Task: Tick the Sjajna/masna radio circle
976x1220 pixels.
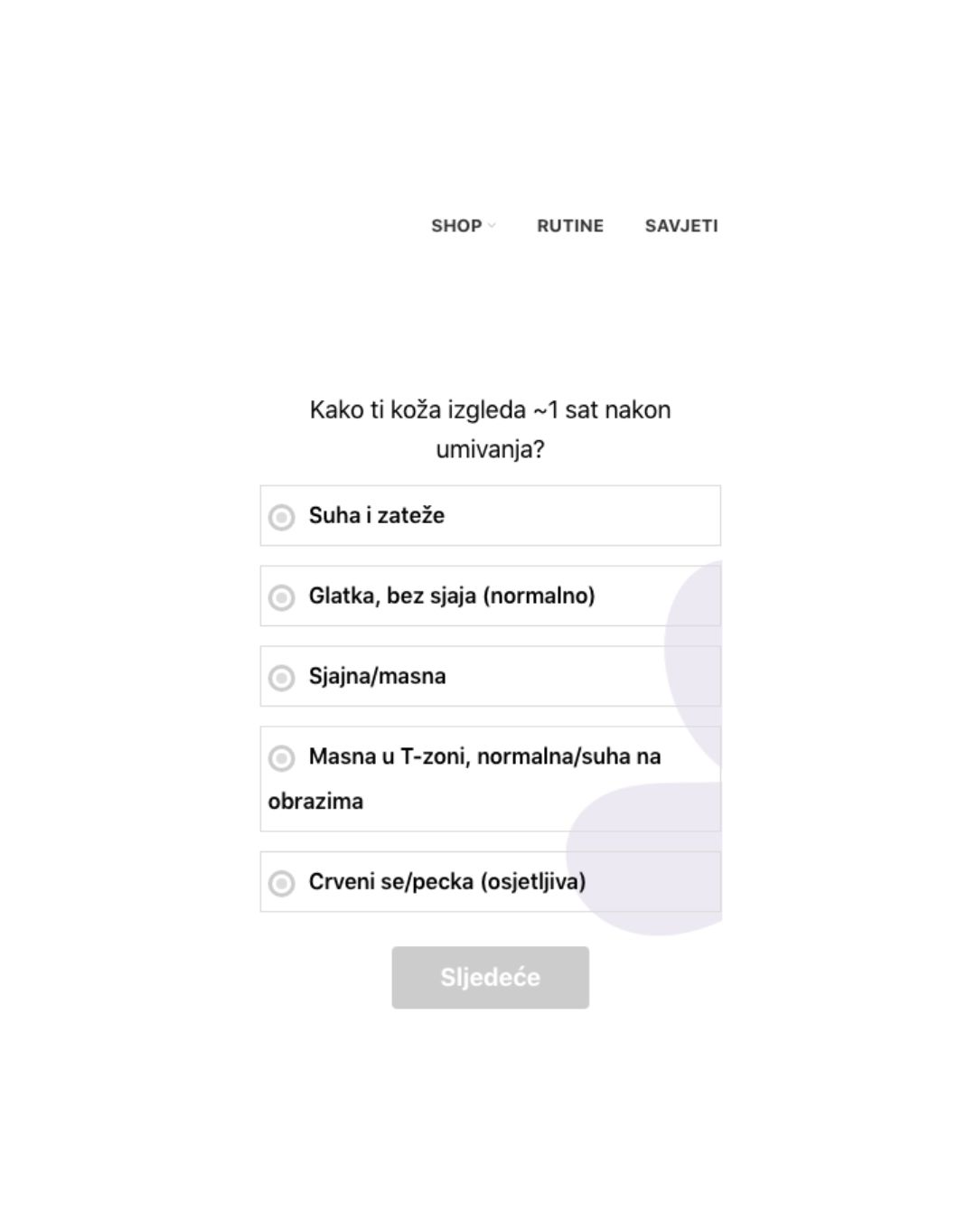Action: 282,678
